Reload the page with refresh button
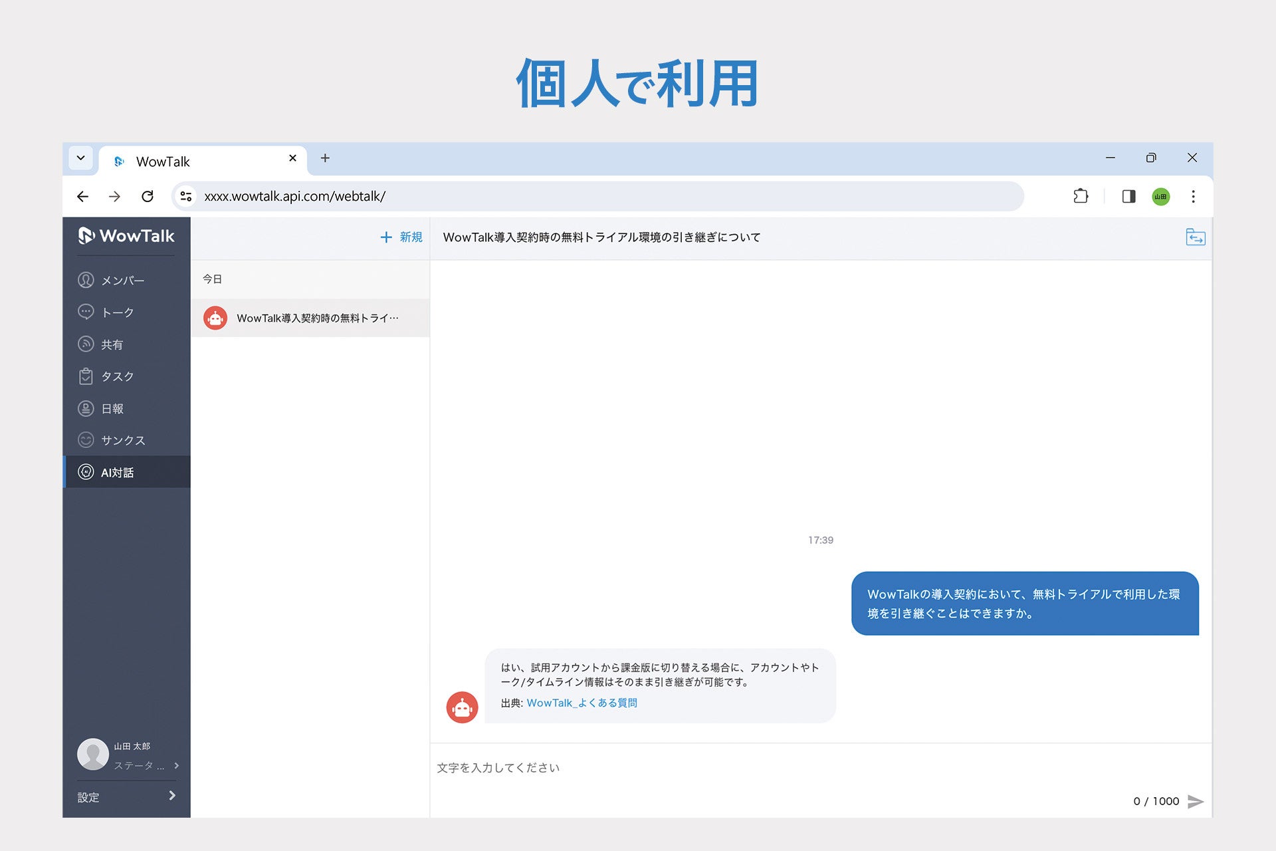 point(148,196)
